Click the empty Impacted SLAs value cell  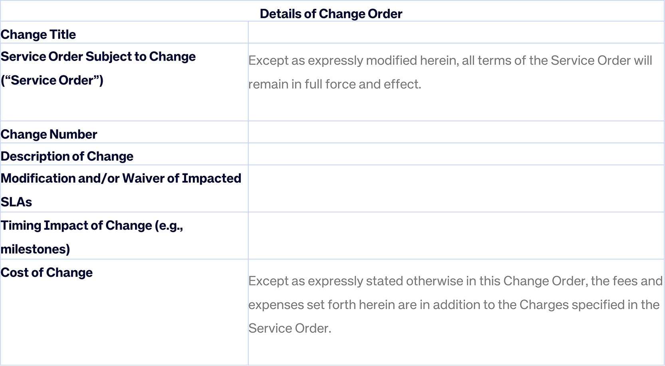pyautogui.click(x=456, y=189)
